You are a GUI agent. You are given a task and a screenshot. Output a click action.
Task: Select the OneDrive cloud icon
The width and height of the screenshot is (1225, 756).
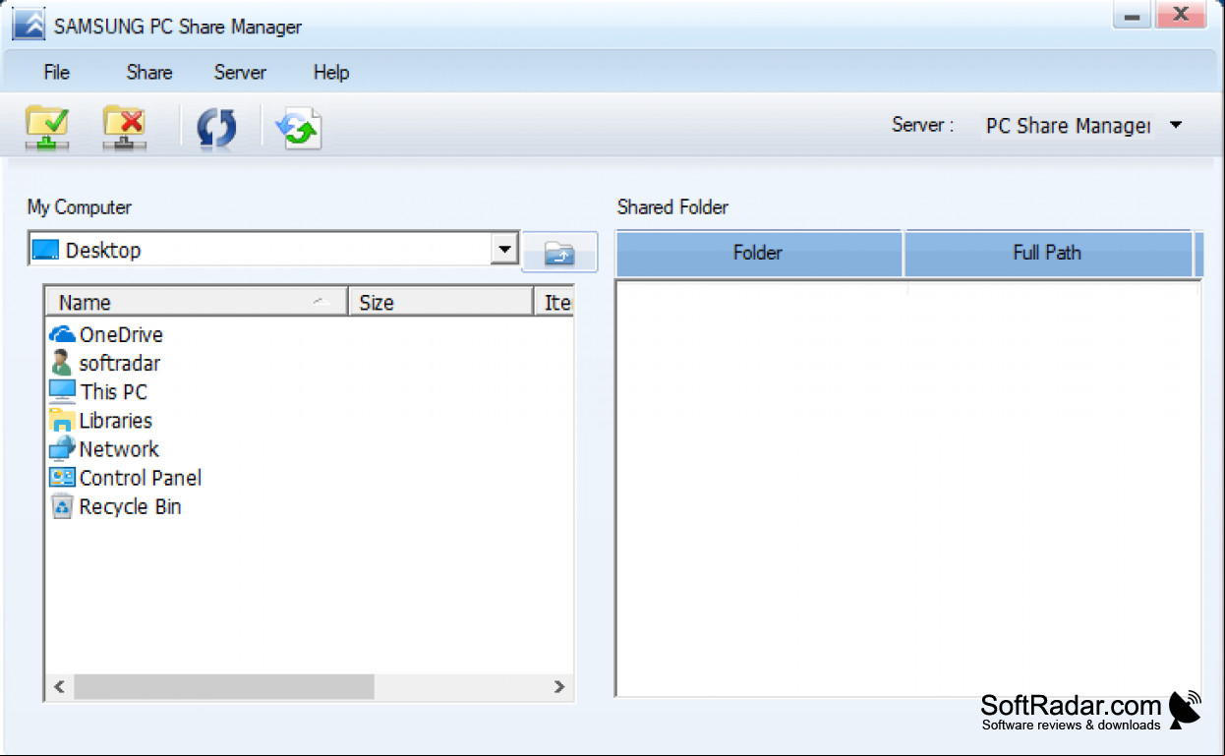click(62, 334)
